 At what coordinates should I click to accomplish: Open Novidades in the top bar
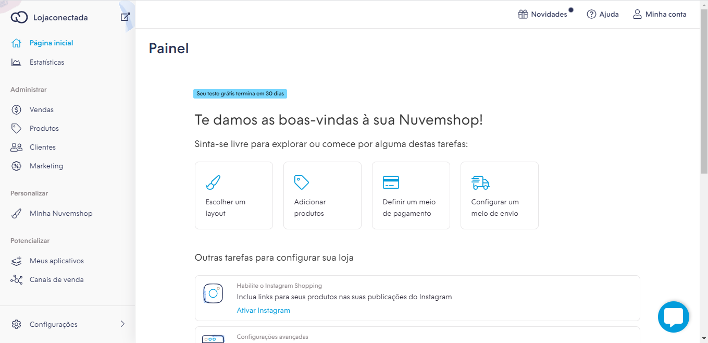point(549,15)
